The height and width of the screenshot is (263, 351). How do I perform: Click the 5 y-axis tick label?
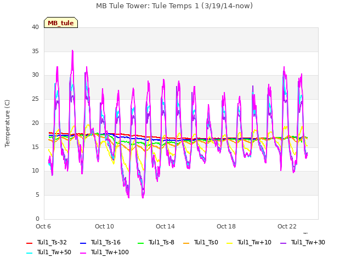(37, 195)
